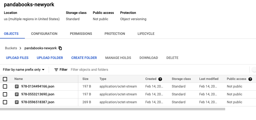This screenshot has width=256, height=120.
Task: Check the box for 978-0553213690.json
Action: point(5,94)
